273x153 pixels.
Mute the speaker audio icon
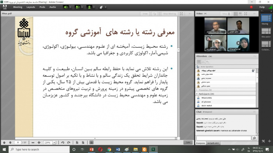(66, 7)
